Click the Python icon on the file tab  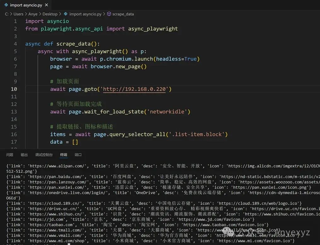pyautogui.click(x=6, y=5)
